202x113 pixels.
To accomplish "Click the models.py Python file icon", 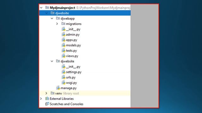I will (x=63, y=45).
